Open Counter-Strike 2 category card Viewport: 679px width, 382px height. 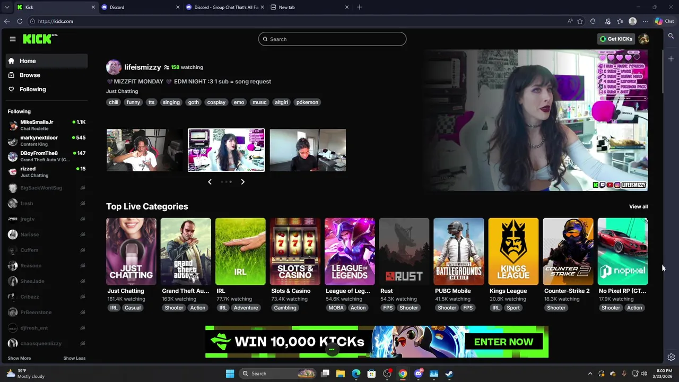568,251
